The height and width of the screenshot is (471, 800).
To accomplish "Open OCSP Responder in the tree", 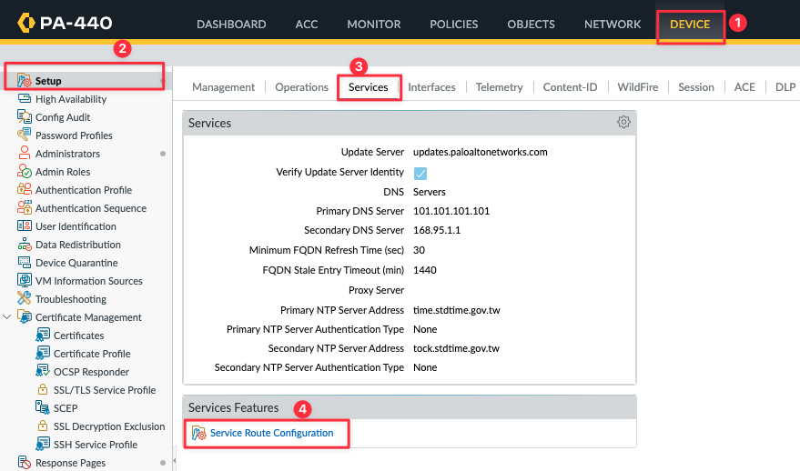I will click(x=91, y=372).
